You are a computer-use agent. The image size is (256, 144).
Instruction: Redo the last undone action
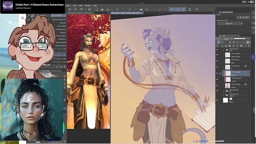(123, 9)
